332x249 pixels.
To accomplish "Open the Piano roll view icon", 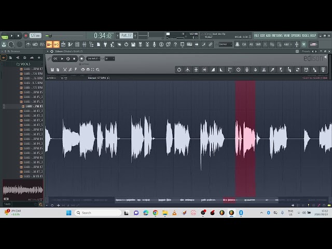I will tap(70, 45).
